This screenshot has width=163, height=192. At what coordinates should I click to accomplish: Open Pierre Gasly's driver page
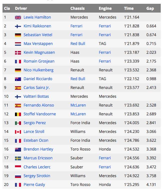pyautogui.click(x=34, y=185)
